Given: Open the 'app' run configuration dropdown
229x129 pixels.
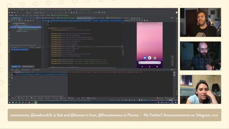Looking at the screenshot, I should [x=29, y=13].
